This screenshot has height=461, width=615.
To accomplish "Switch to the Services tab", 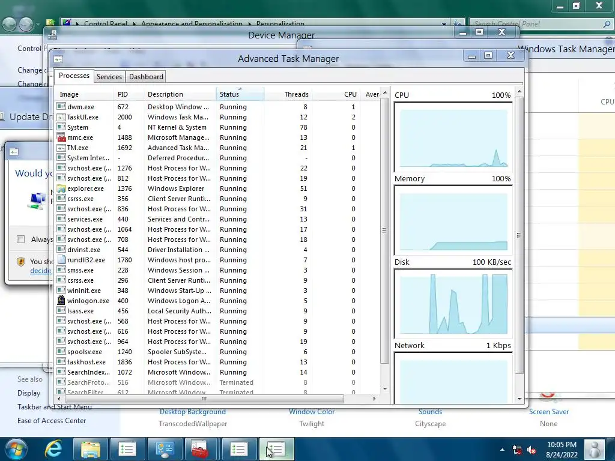I will click(x=109, y=77).
